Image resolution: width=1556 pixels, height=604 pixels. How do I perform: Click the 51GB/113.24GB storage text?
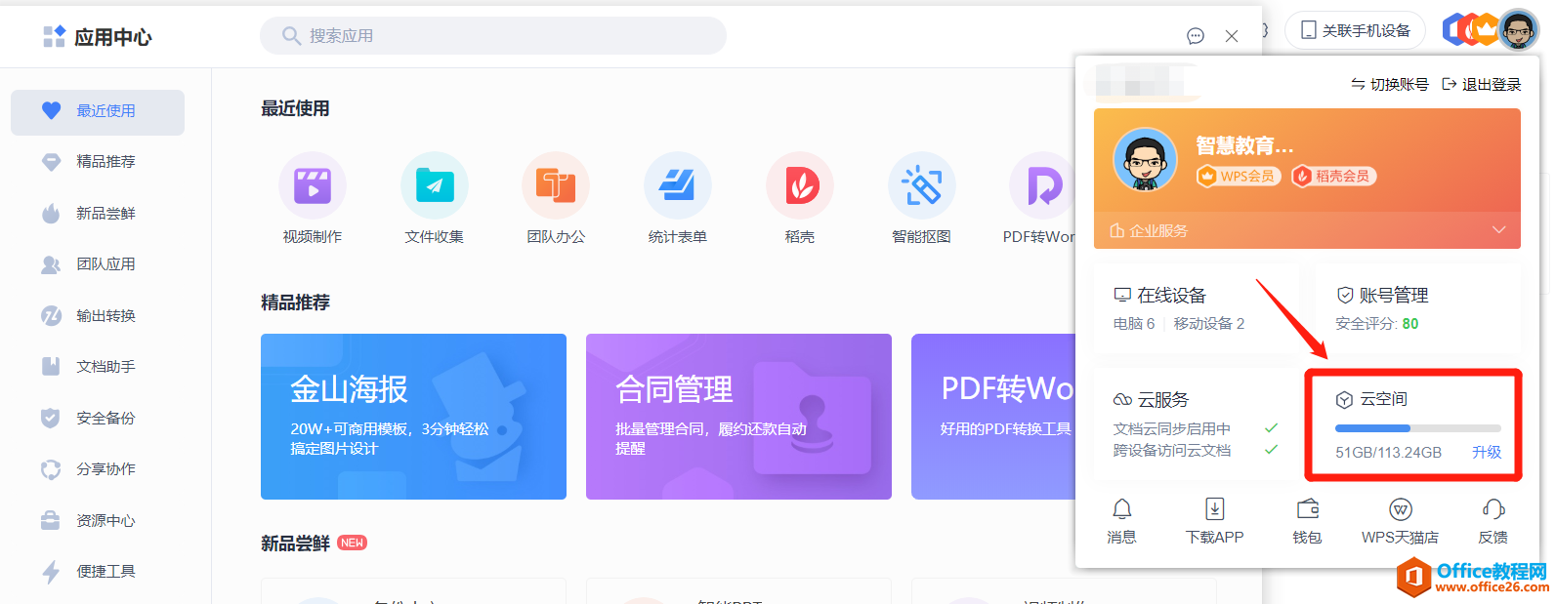point(1389,453)
